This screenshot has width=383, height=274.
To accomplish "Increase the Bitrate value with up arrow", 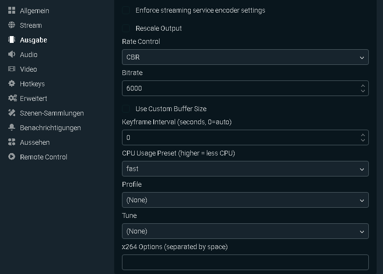I will tap(363, 86).
